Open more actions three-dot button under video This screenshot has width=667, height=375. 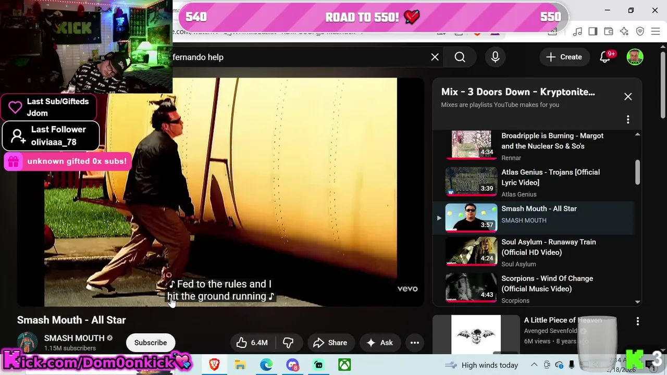[415, 343]
